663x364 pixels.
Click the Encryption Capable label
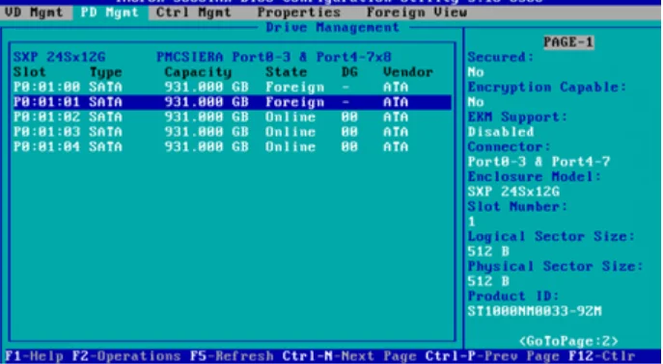(547, 88)
